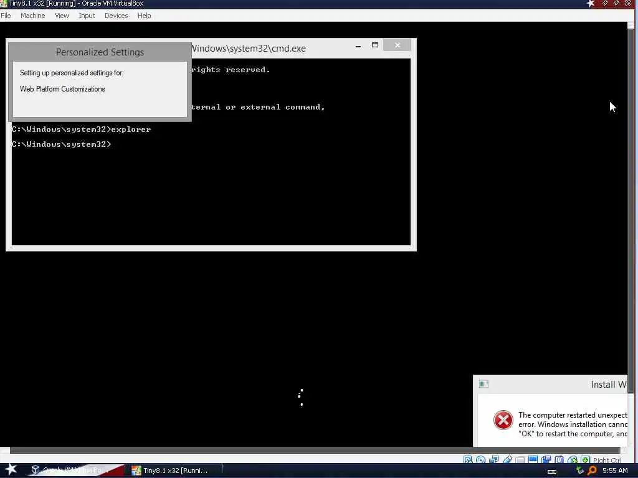Click 'Web Platform Customizations' text

tap(62, 88)
